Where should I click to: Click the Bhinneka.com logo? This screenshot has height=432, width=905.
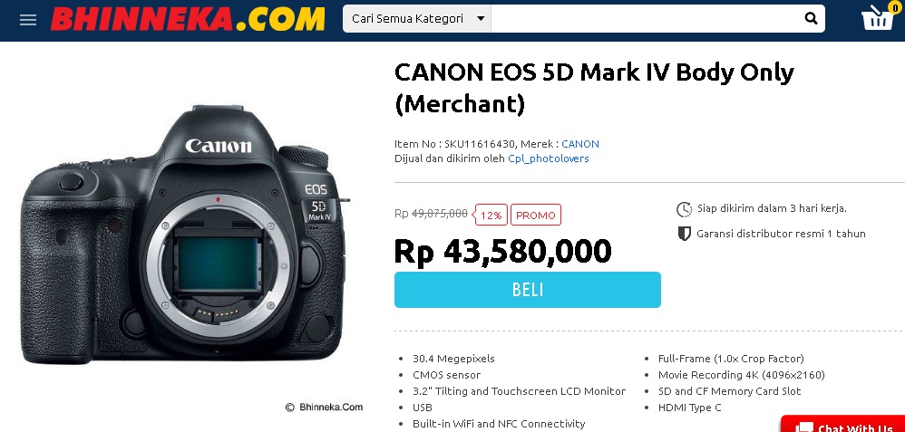(x=188, y=19)
